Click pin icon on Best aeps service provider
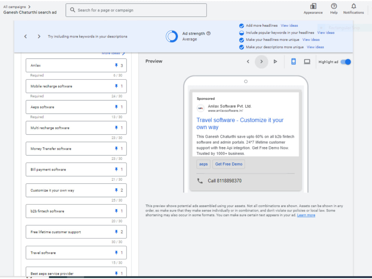This screenshot has height=279, width=372. click(x=116, y=273)
